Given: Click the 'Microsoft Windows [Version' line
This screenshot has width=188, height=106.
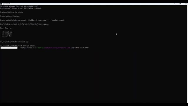Looking at the screenshot, I should click(19, 6).
